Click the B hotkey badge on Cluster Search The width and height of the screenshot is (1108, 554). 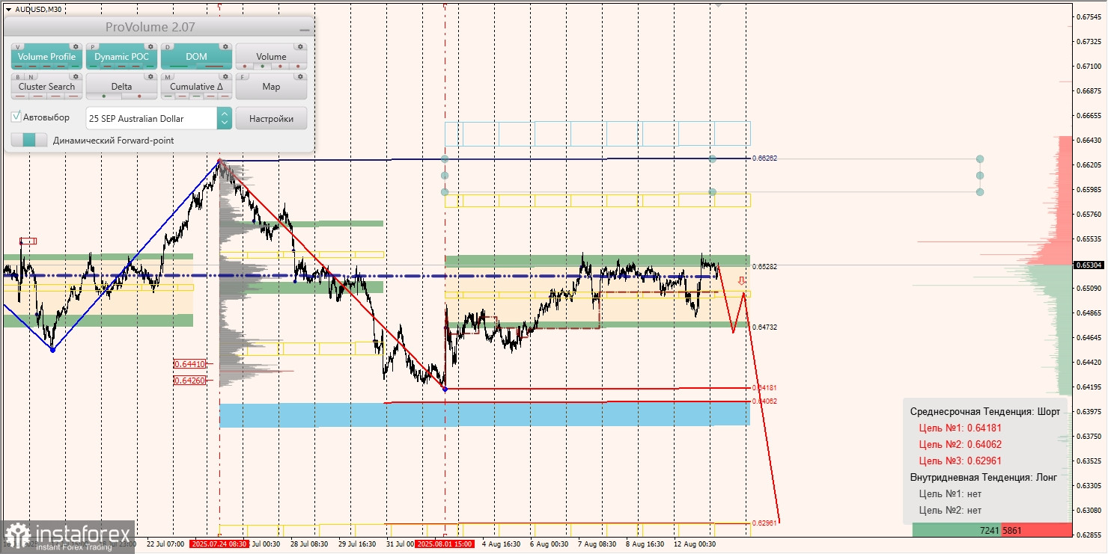coord(18,76)
